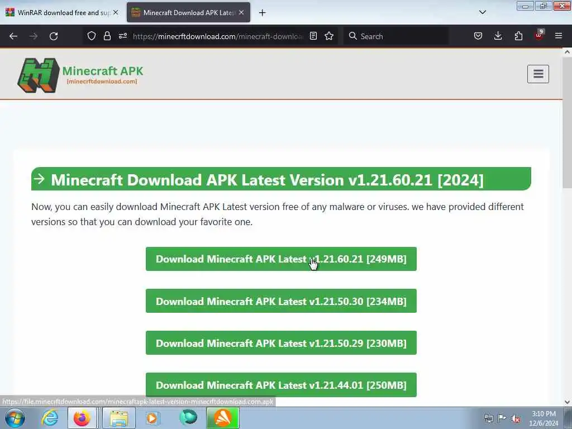This screenshot has height=429, width=572.
Task: Open the uBlock extension icon with badge
Action: point(539,35)
